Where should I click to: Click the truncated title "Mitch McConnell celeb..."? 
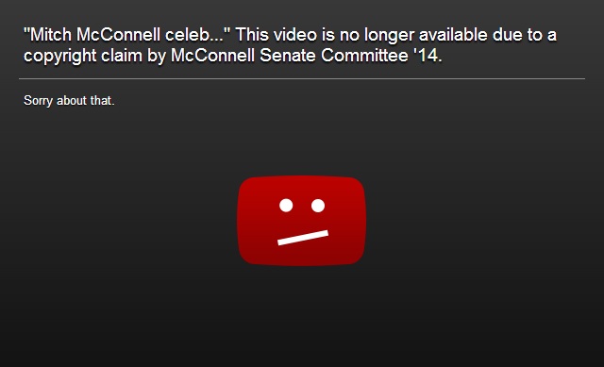coord(127,35)
